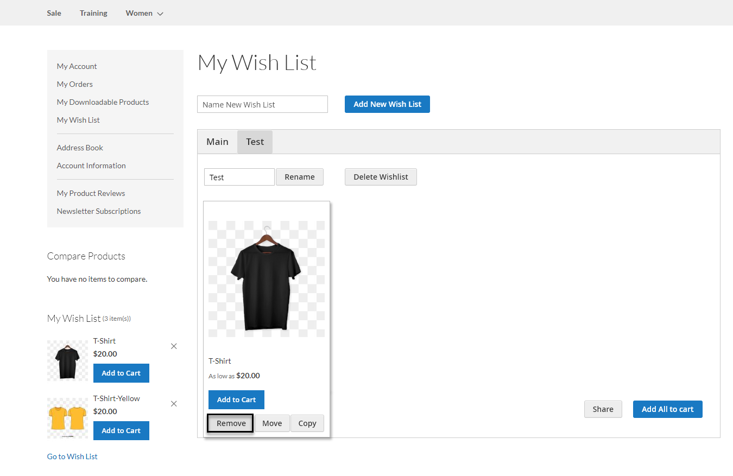This screenshot has width=733, height=476.
Task: Click the Rename button
Action: [x=299, y=177]
